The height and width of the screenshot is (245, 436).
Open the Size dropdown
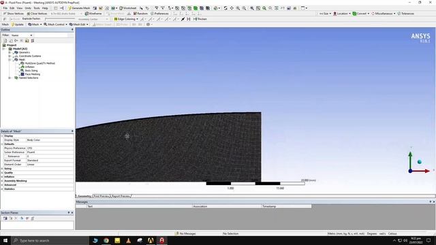325,14
